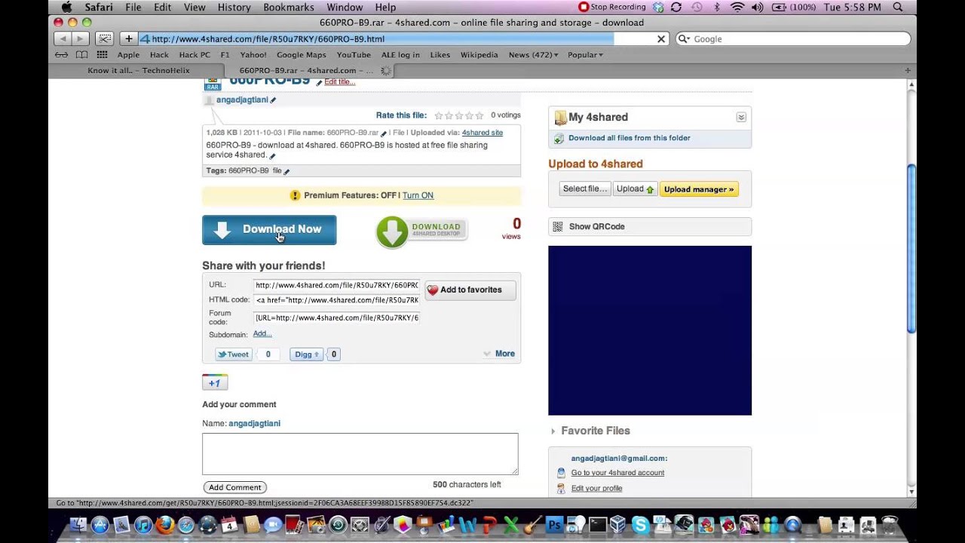Click the Upload manager » button
The width and height of the screenshot is (965, 543).
(x=699, y=189)
